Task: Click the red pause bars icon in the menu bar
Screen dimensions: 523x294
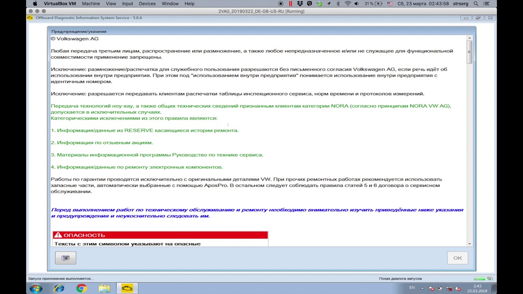Action: pyautogui.click(x=291, y=4)
